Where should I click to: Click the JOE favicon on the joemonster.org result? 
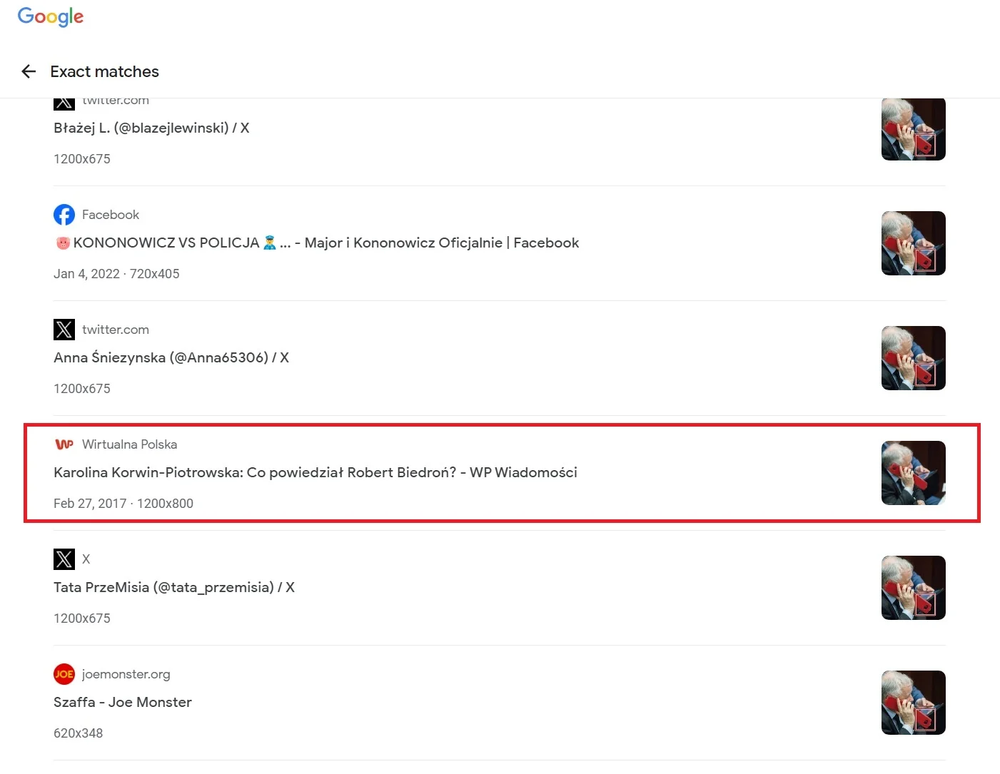point(64,673)
